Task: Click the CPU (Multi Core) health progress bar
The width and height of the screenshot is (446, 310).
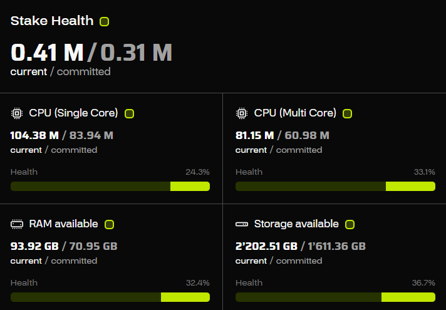Action: 335,186
